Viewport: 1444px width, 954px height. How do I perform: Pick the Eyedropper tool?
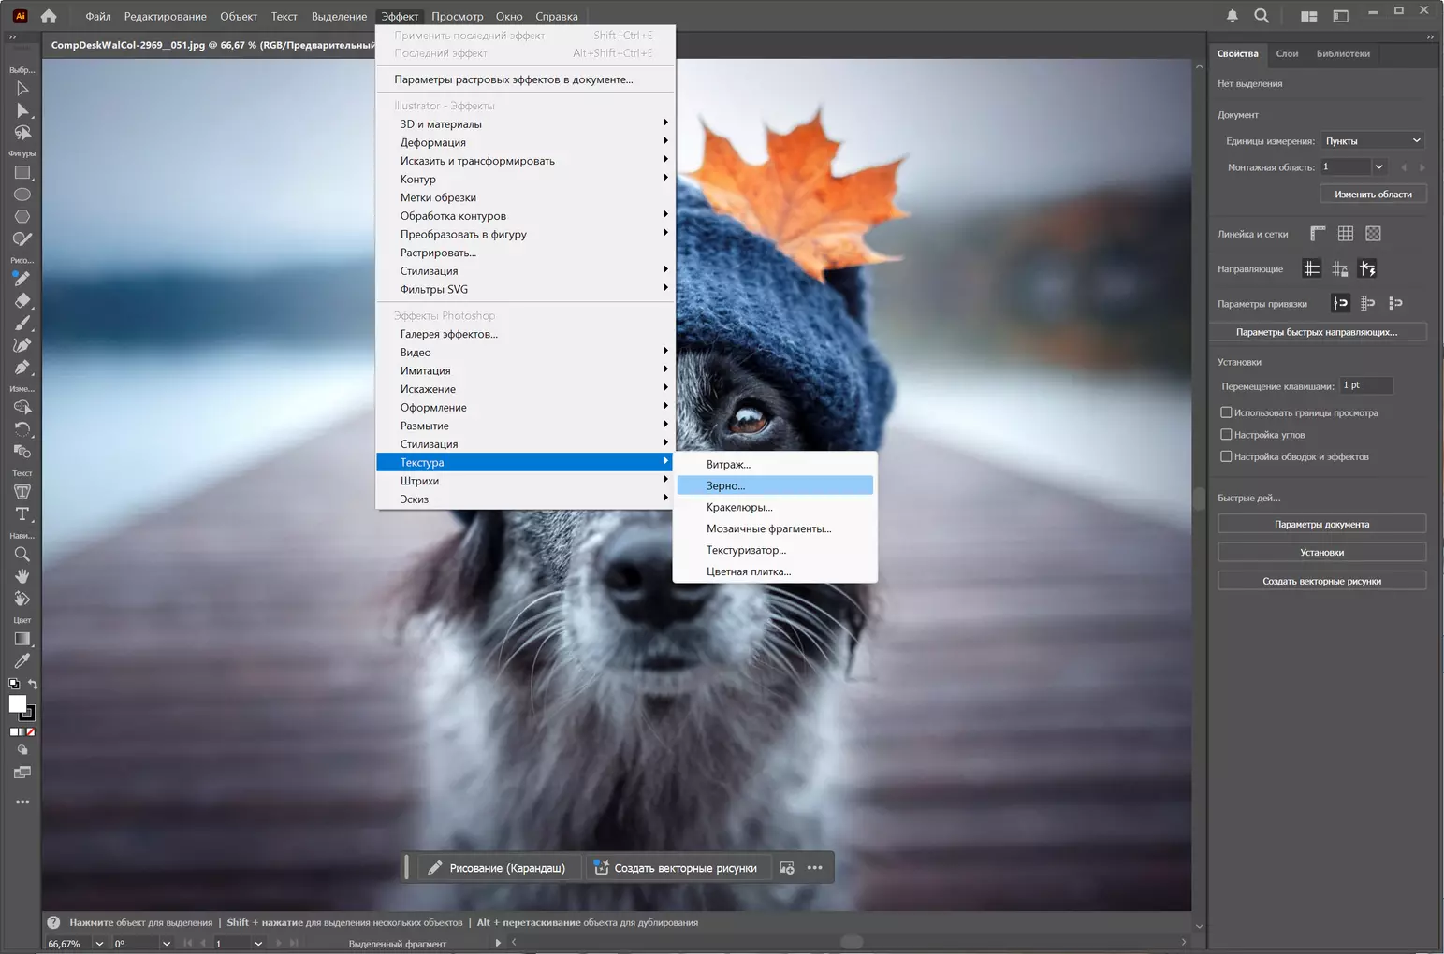(22, 661)
